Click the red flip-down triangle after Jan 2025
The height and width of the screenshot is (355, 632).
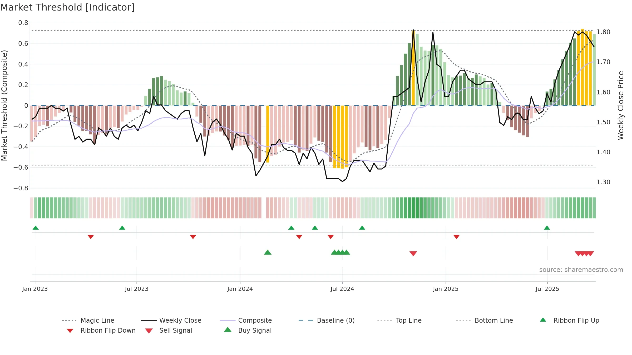coord(457,237)
